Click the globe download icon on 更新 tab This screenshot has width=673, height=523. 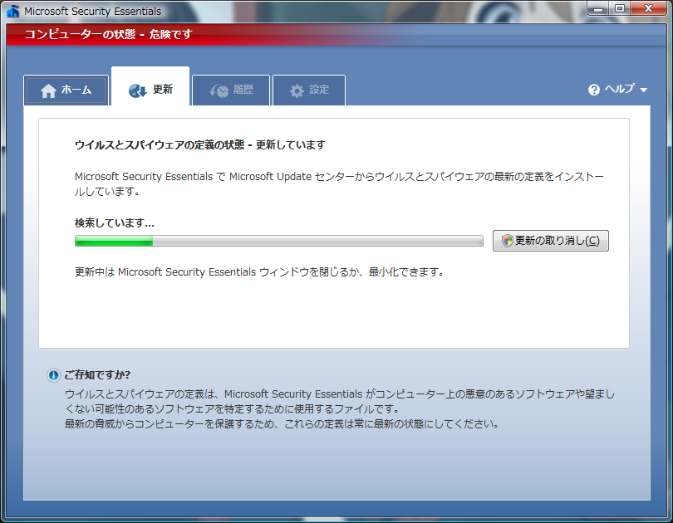point(137,90)
